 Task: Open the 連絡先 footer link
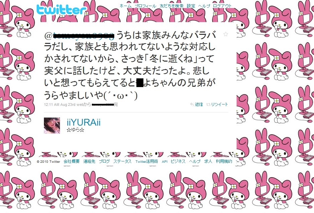point(89,161)
